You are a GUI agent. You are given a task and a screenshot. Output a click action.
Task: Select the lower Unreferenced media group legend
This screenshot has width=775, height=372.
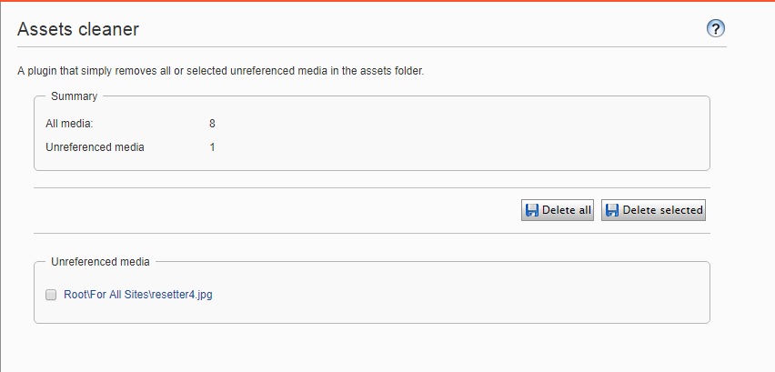[100, 262]
